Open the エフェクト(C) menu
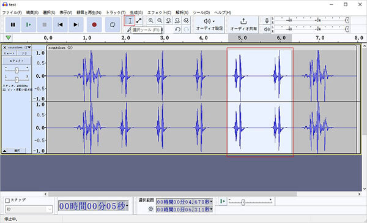This screenshot has height=223, width=367. (x=160, y=12)
